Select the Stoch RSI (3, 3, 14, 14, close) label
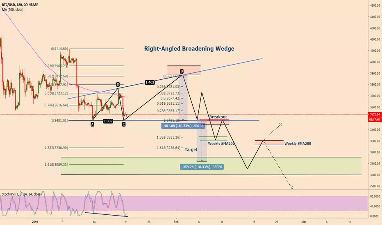This screenshot has width=382, height=225. point(22,194)
